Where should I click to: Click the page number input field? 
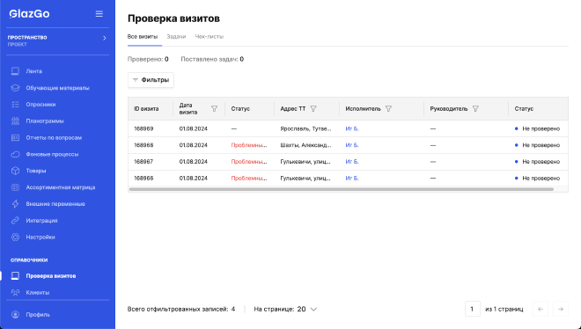point(473,309)
